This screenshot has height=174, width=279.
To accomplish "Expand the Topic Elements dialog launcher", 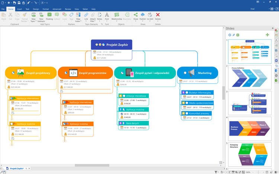I will (102, 24).
